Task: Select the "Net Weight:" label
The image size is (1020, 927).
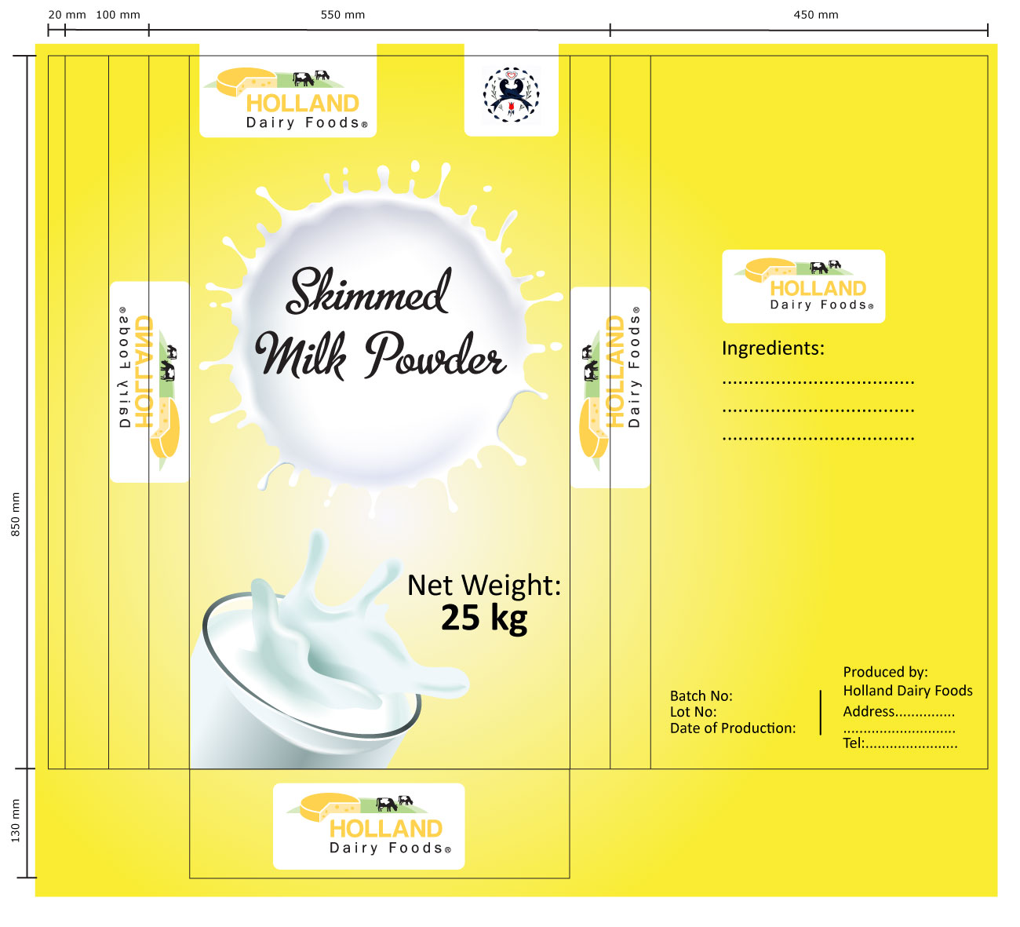Action: click(x=484, y=585)
